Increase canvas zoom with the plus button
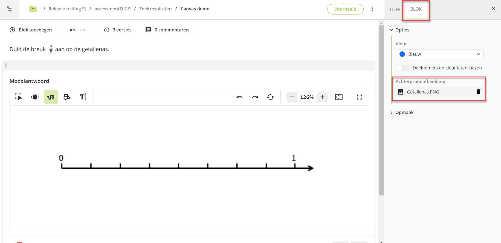 (322, 97)
